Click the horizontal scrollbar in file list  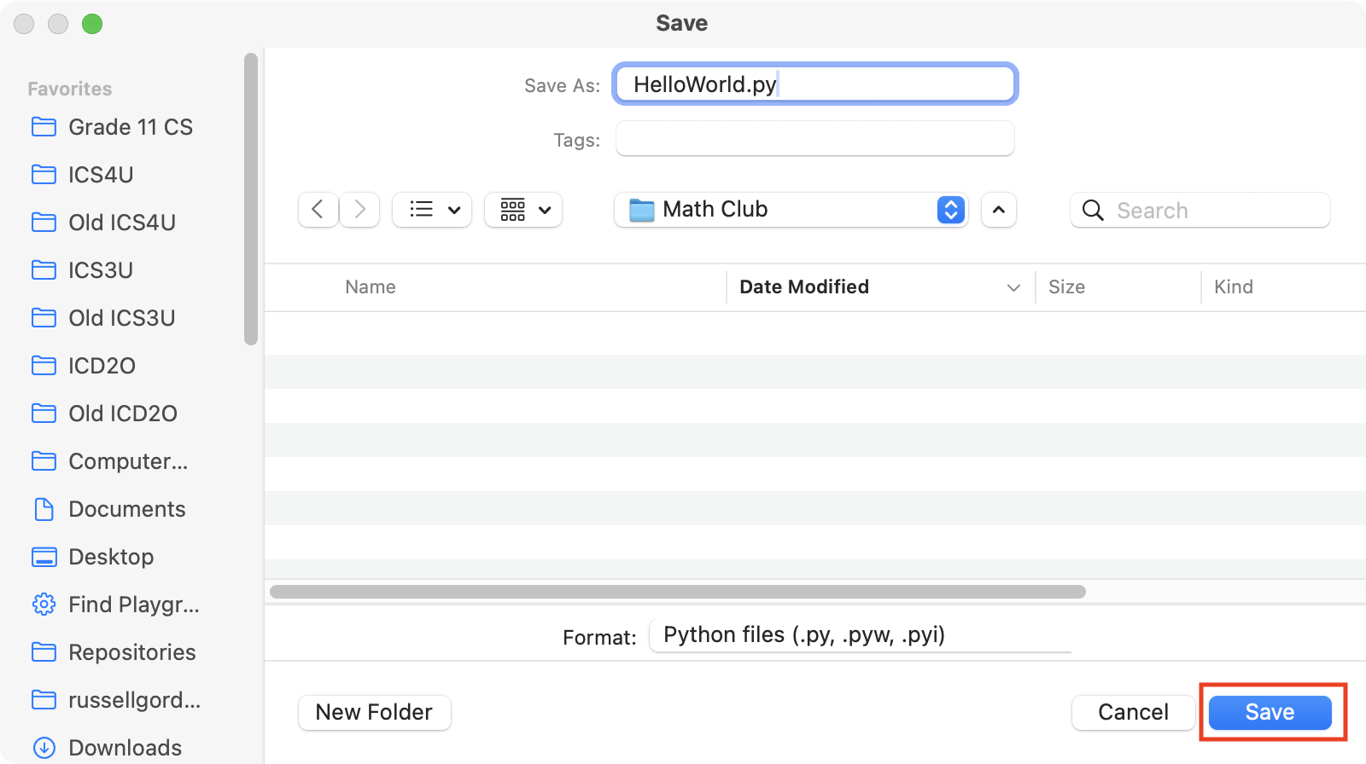click(677, 592)
